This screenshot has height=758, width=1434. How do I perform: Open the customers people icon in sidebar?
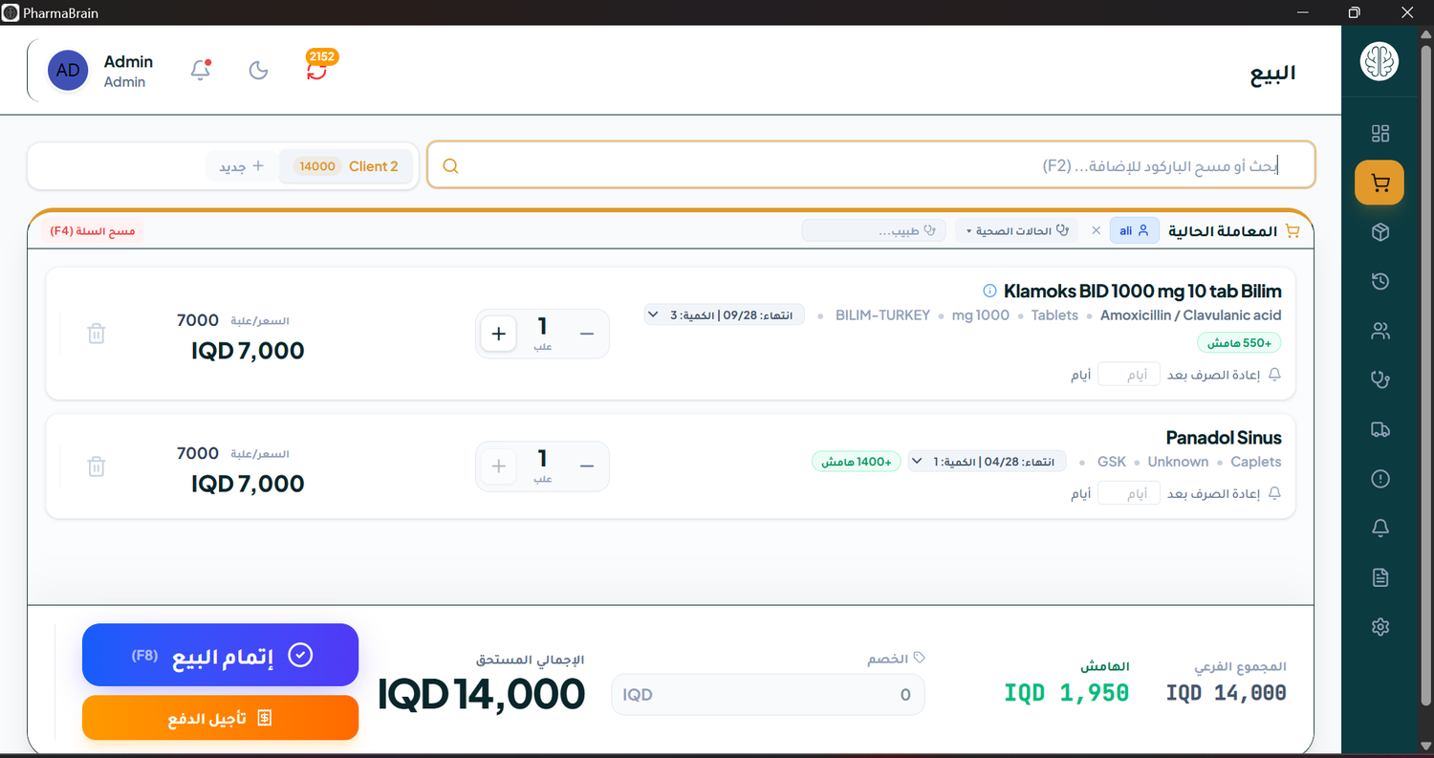[x=1380, y=332]
